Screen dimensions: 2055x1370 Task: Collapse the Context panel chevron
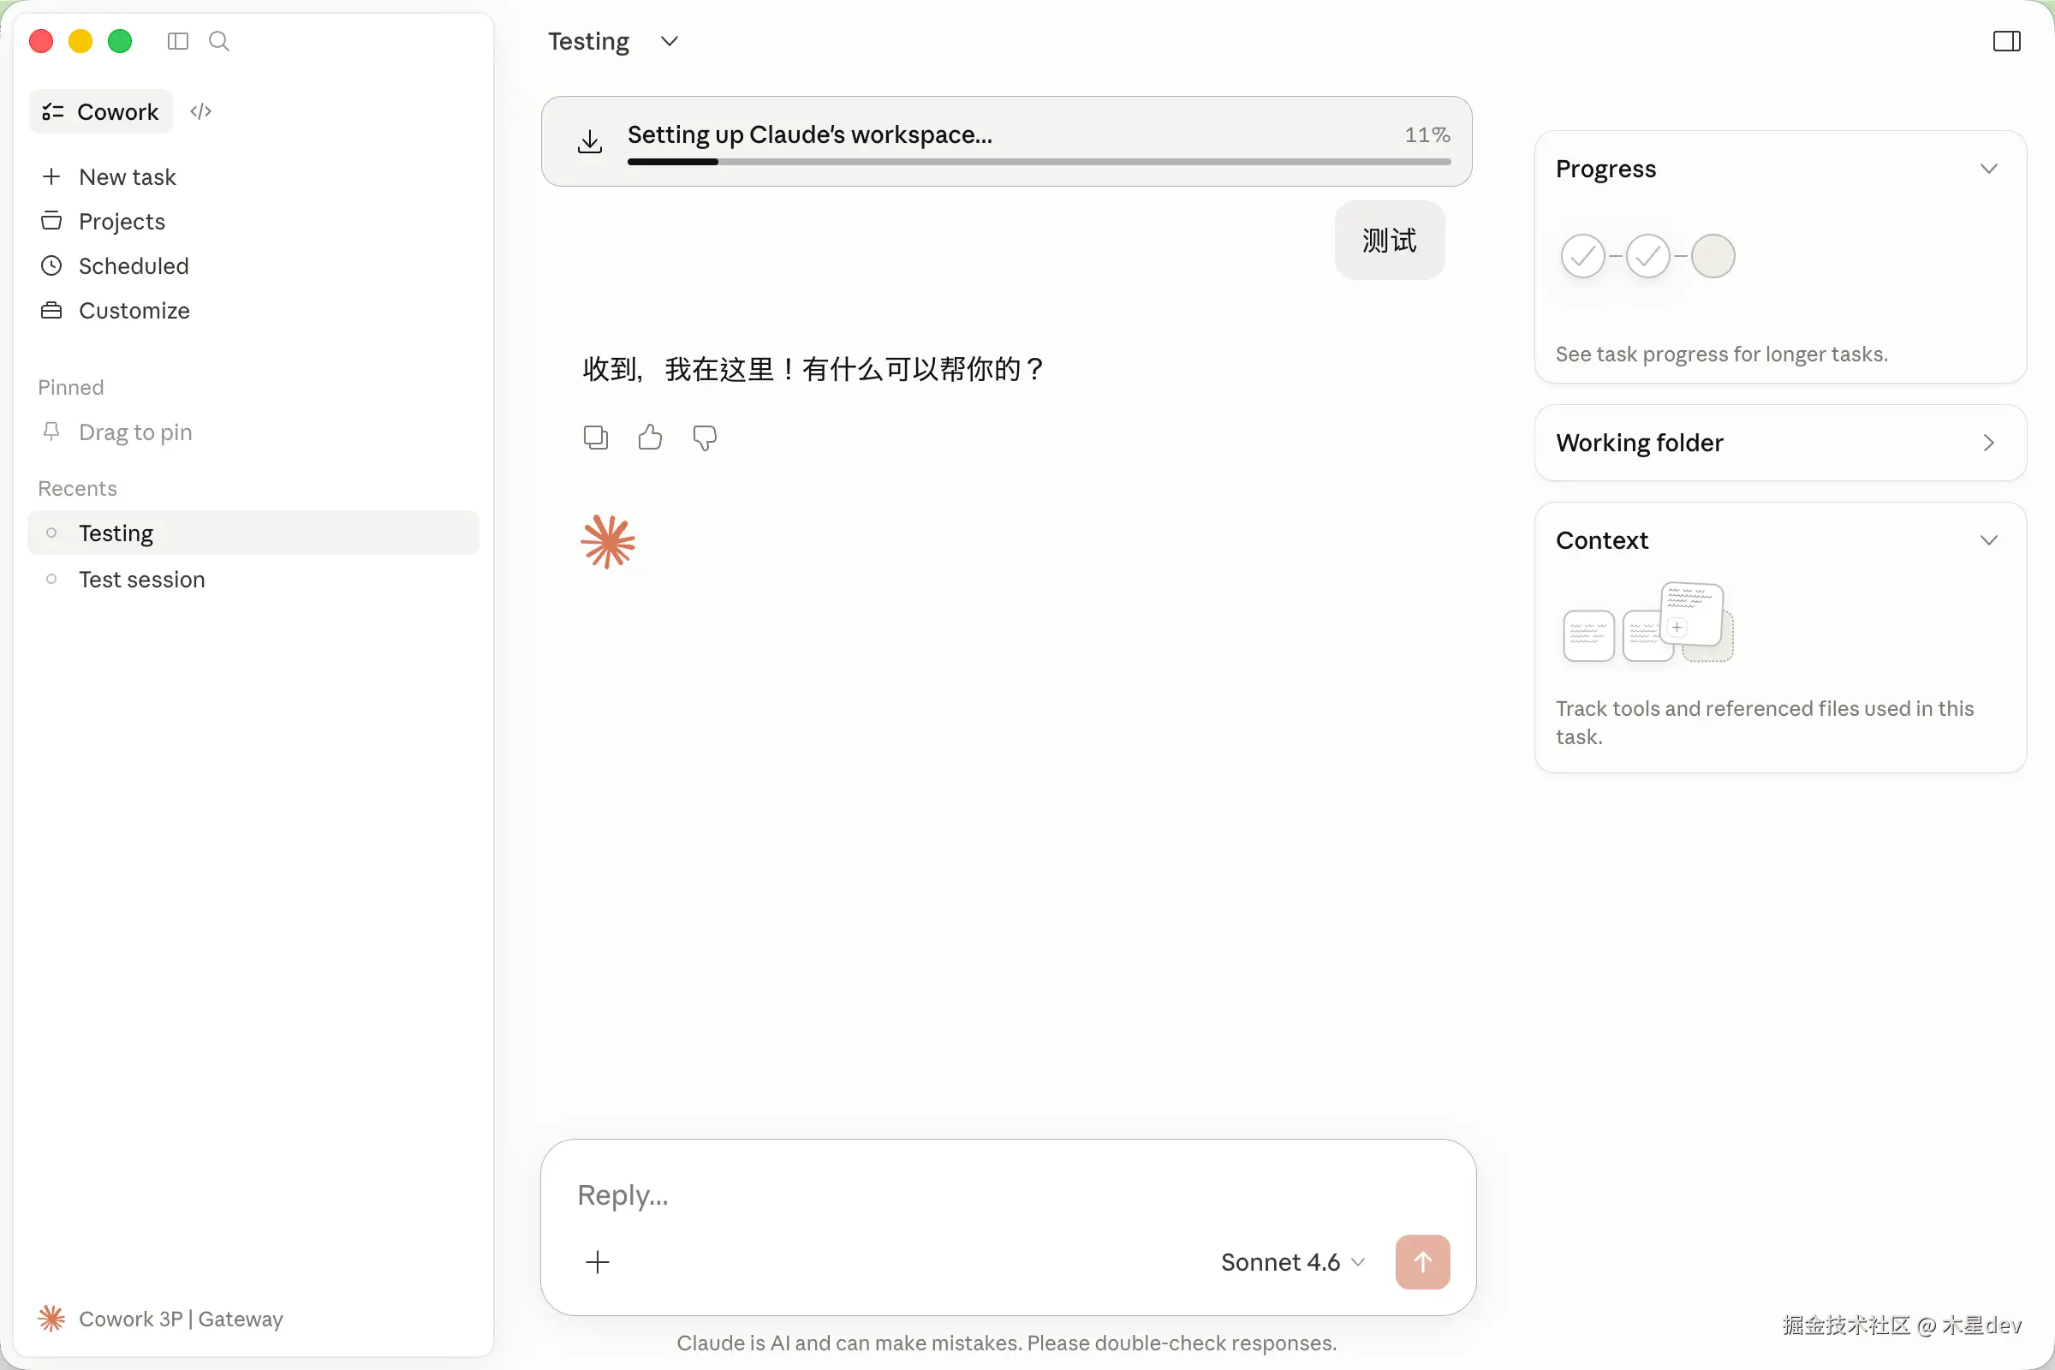pos(1988,541)
